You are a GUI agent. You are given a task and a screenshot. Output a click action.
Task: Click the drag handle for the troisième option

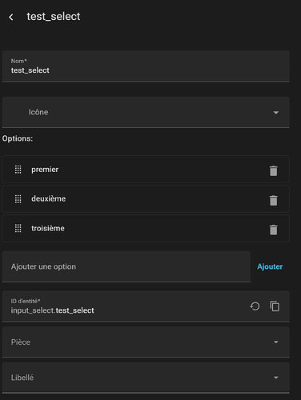(x=18, y=228)
